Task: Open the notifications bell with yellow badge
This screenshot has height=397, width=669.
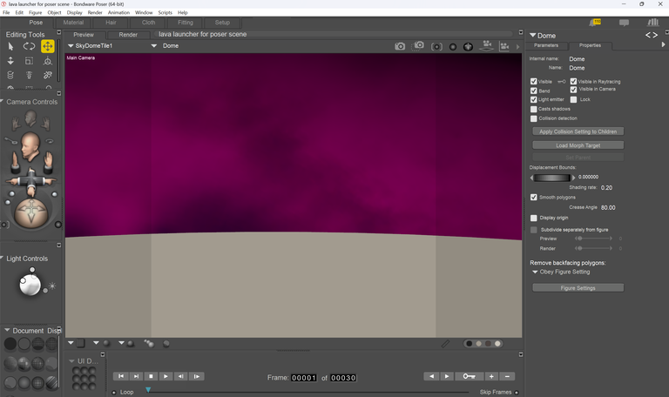Action: coord(595,23)
